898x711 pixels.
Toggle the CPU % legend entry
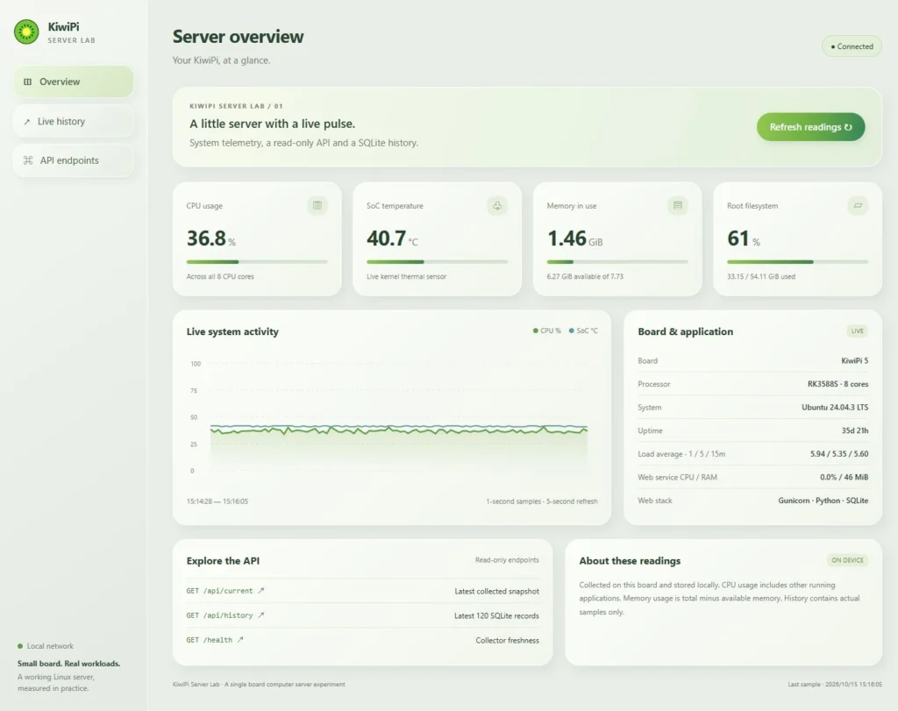tap(547, 331)
